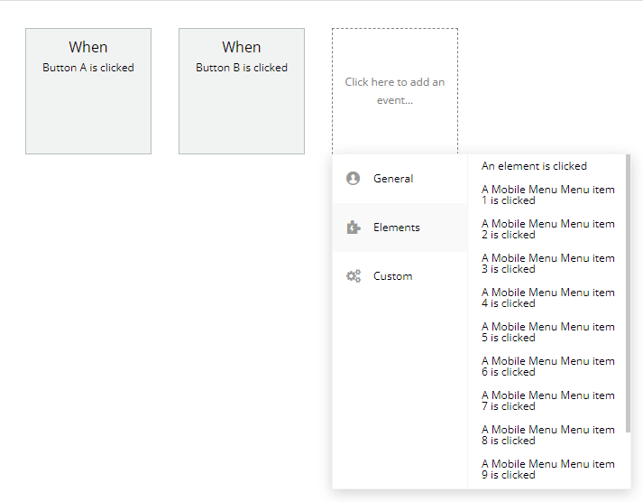Choose 'An element is clicked' event
The width and height of the screenshot is (643, 502).
[534, 166]
